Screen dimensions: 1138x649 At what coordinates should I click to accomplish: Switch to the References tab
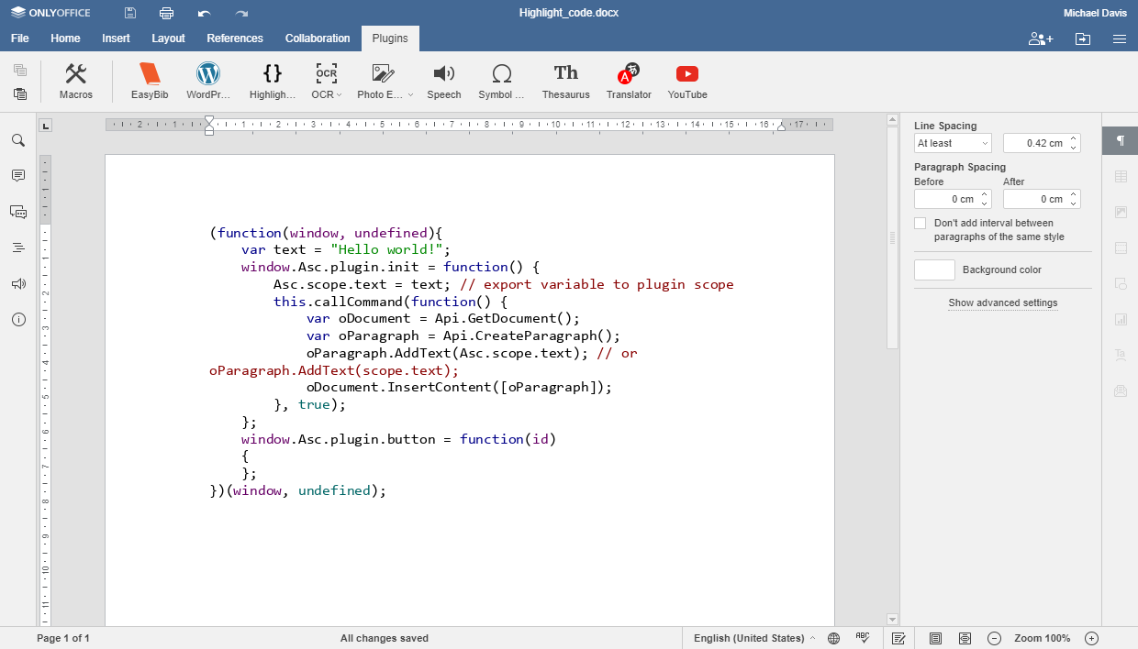(x=235, y=38)
